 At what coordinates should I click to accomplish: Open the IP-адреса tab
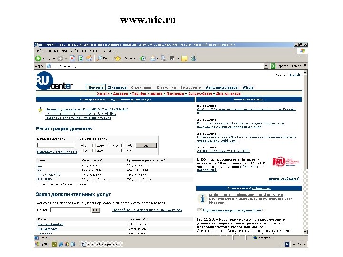point(117,87)
